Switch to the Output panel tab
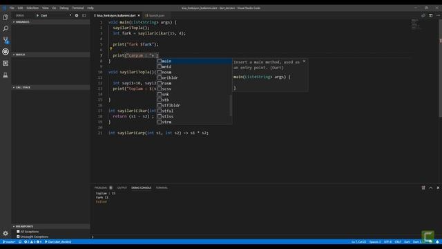The width and height of the screenshot is (442, 249). pos(122,187)
